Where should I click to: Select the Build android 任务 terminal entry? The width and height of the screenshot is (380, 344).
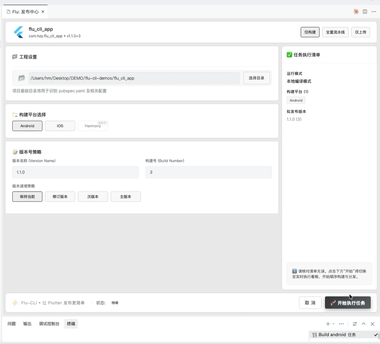pos(344,335)
